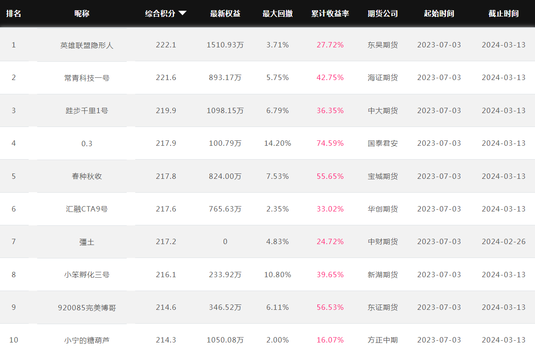Click the equity value 824.00万
The height and width of the screenshot is (355, 535).
(225, 176)
